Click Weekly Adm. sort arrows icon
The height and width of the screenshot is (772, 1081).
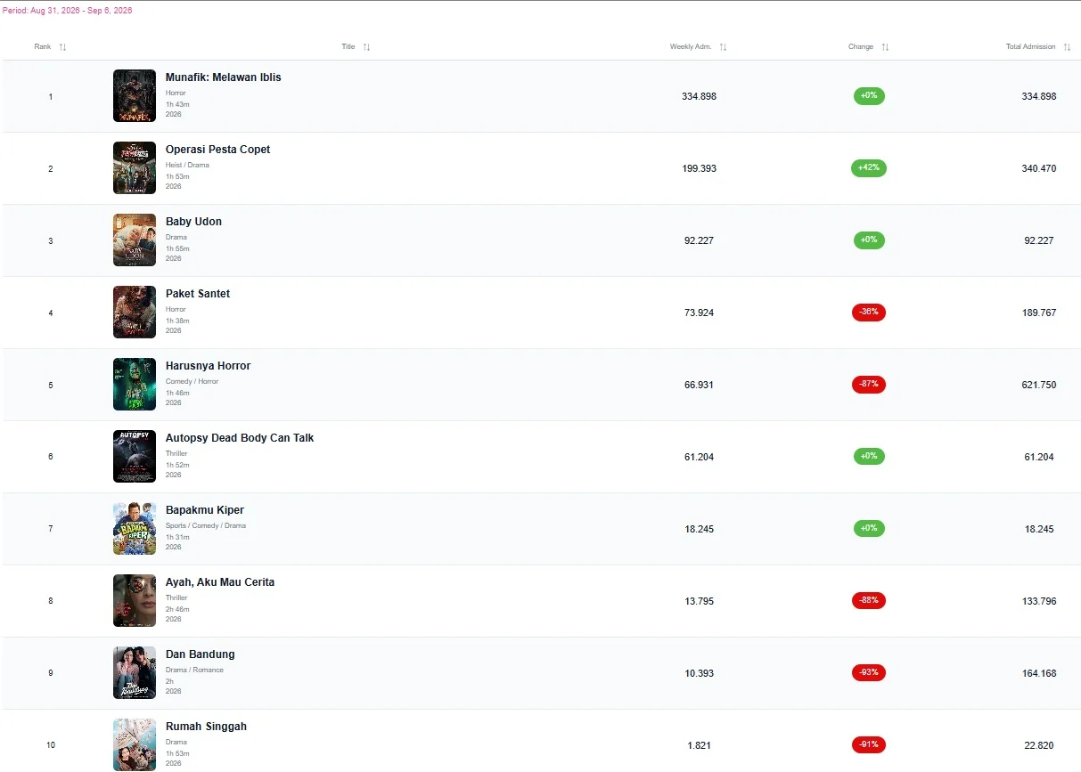click(x=723, y=47)
